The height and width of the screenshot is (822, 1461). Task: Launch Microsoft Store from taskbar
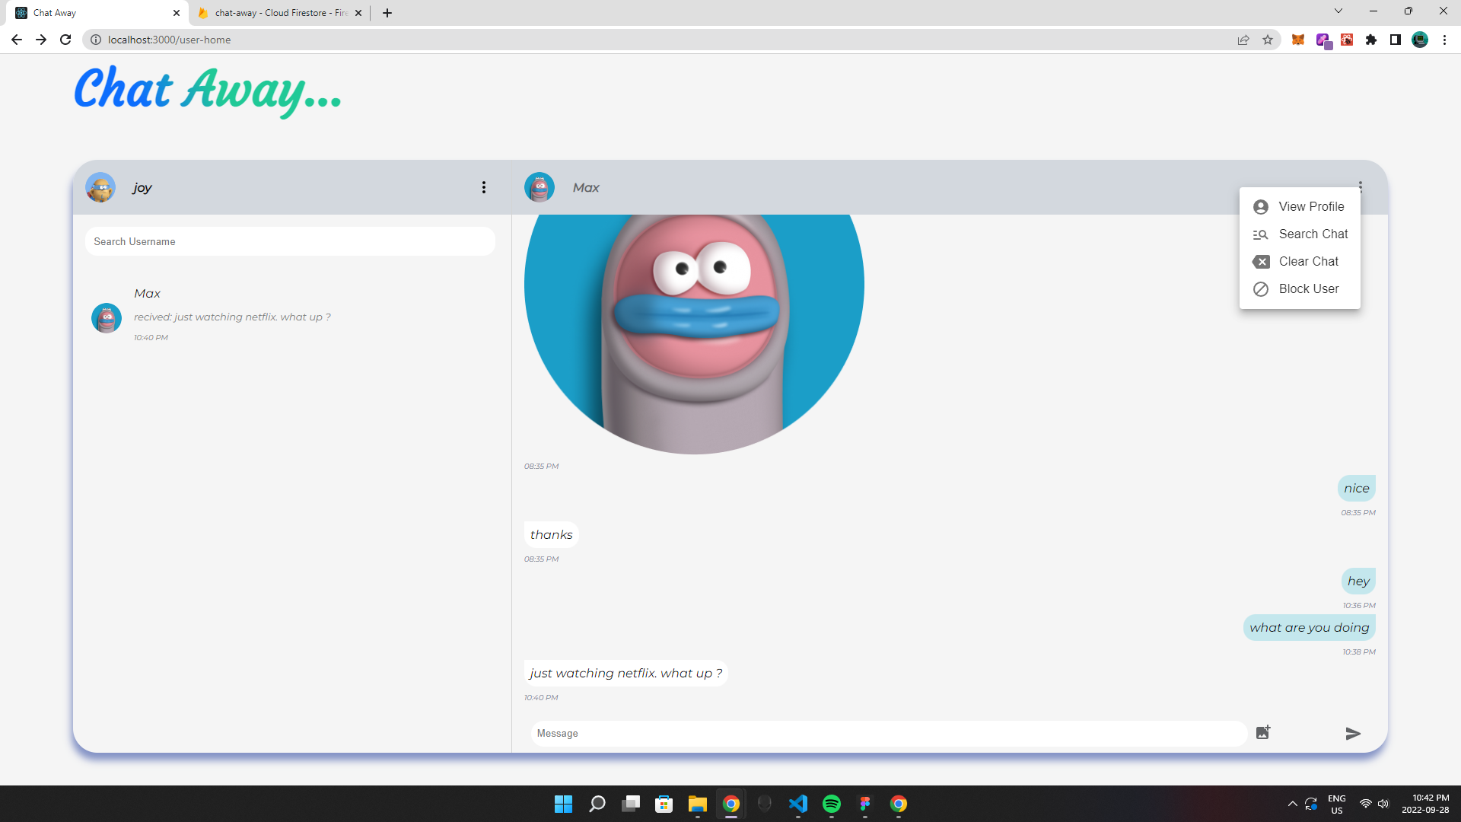664,804
